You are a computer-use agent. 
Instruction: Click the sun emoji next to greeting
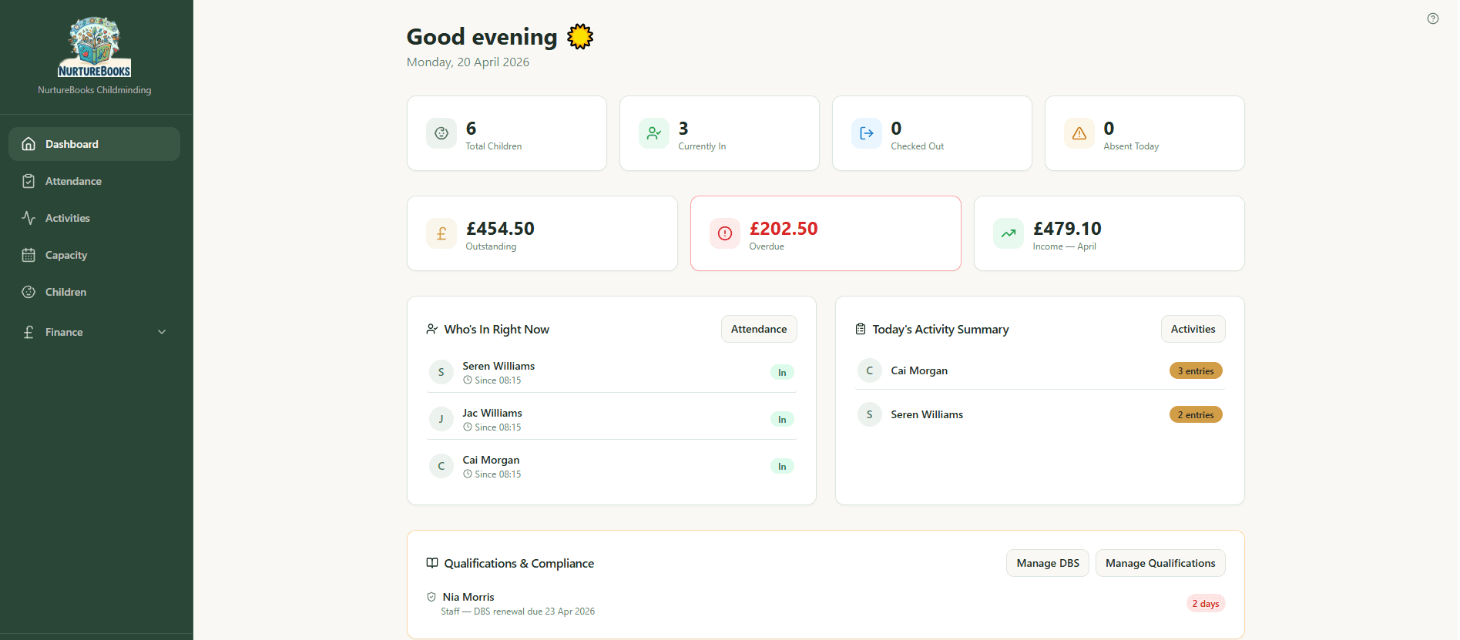(580, 36)
